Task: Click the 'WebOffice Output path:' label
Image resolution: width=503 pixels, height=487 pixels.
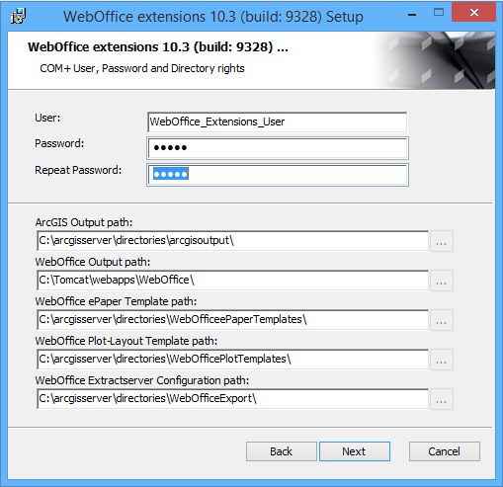Action: 93,262
